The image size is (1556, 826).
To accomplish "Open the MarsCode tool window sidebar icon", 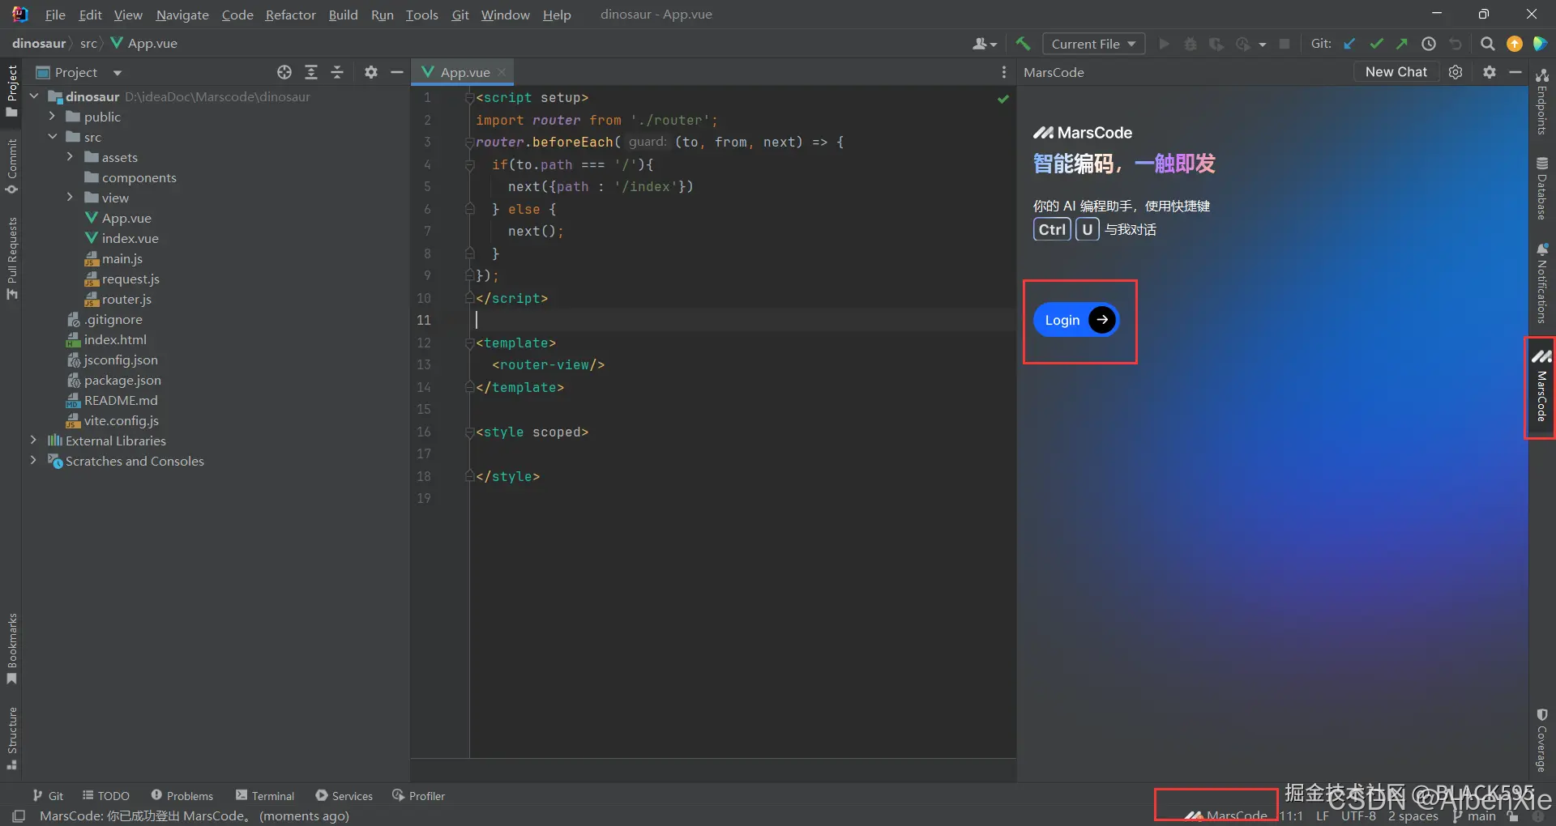I will tap(1541, 387).
